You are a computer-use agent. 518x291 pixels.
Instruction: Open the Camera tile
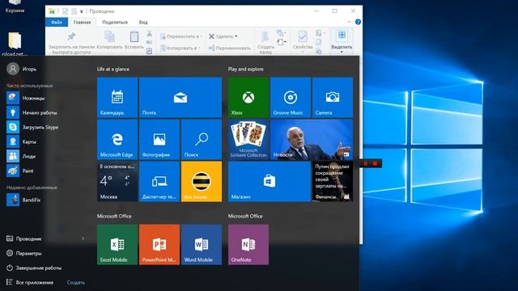pos(333,97)
